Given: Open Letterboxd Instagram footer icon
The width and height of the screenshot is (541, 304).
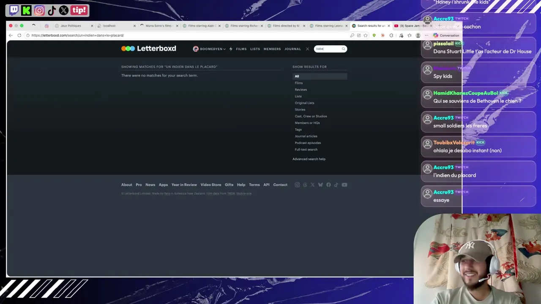Looking at the screenshot, I should (x=297, y=185).
